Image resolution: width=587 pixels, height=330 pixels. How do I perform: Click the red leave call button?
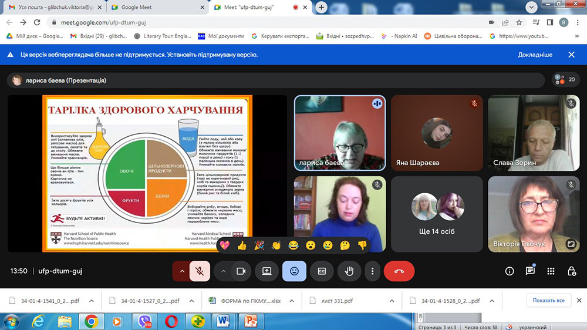pyautogui.click(x=399, y=271)
